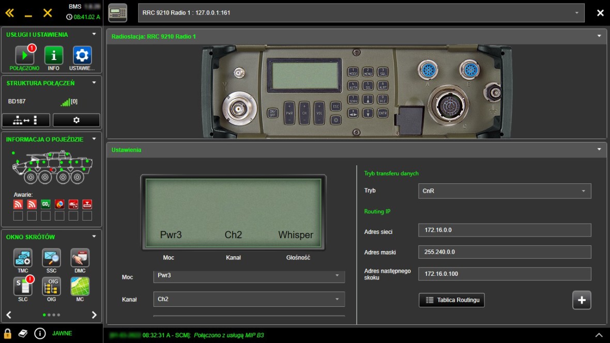Click the CO2 failure indicator icon
The width and height of the screenshot is (610, 343).
[45, 204]
